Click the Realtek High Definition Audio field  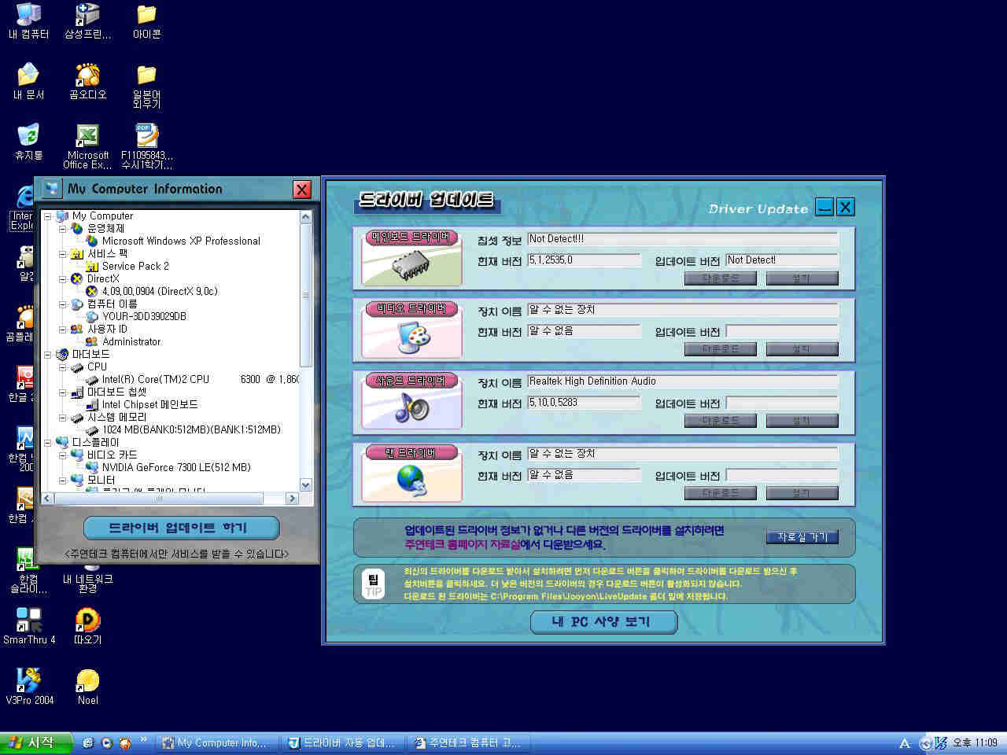(682, 381)
